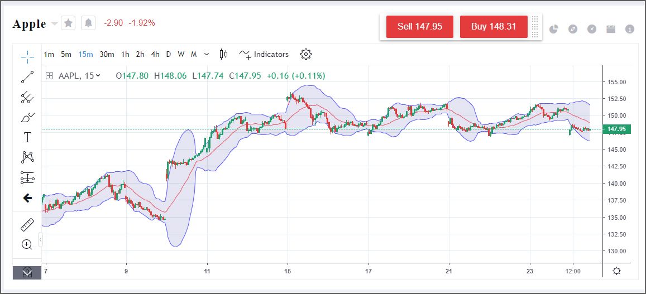Switch to the 2h timeframe
646x294 pixels.
pos(140,54)
